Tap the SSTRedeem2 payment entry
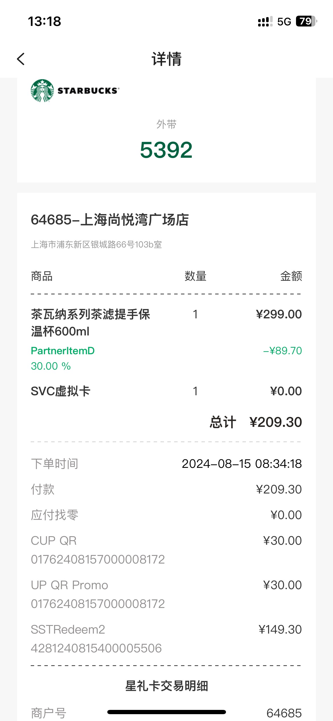Screen dimensions: 333x721 pos(166,639)
